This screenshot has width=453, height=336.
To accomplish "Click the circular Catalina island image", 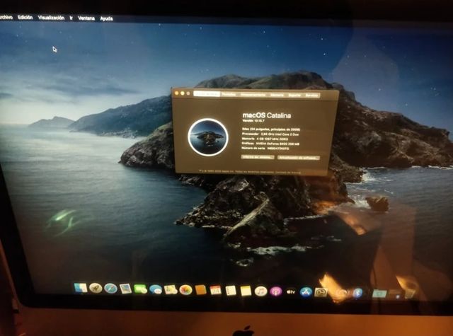I will (x=208, y=137).
